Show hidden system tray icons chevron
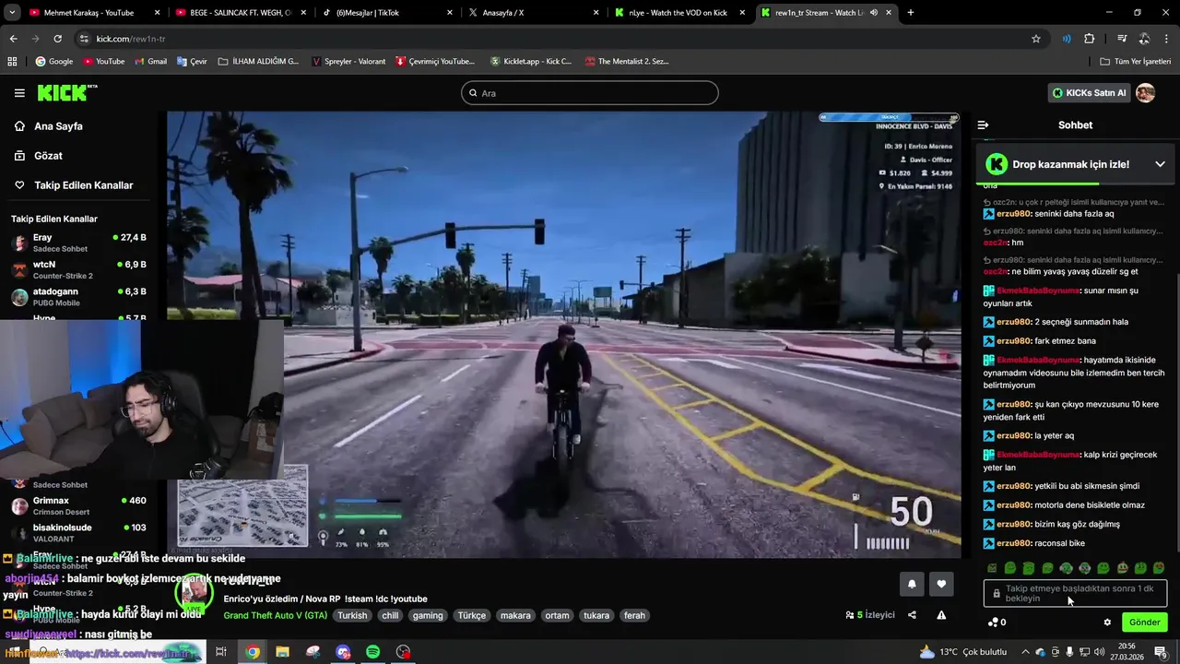Viewport: 1180px width, 664px height. (x=1024, y=652)
